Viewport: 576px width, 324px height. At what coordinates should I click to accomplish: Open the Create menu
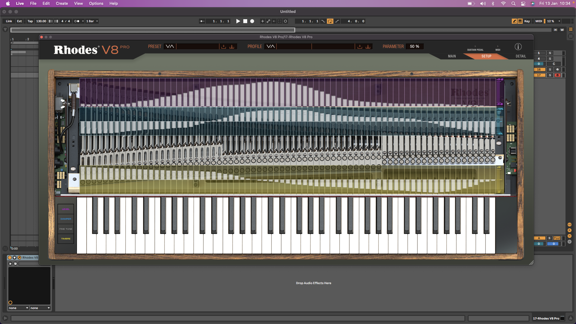pyautogui.click(x=61, y=4)
